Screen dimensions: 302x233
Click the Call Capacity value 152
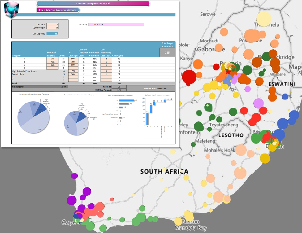52,33
